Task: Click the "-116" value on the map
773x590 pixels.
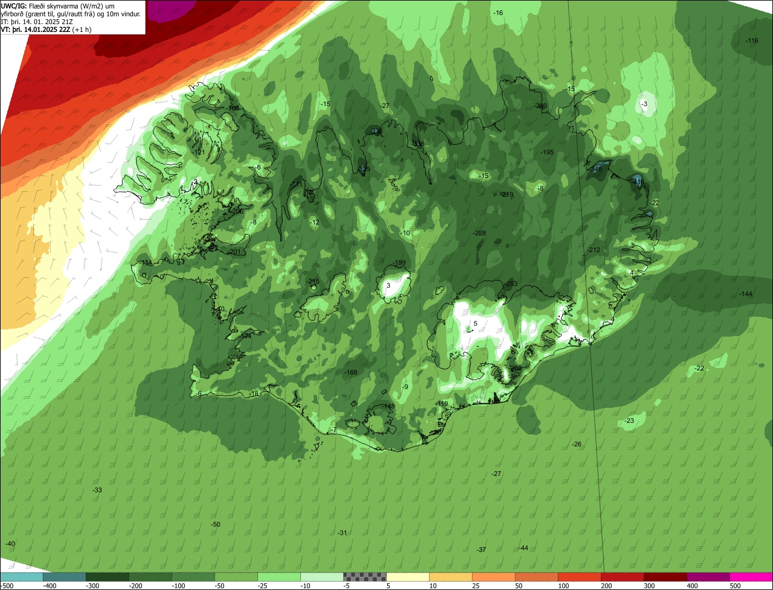Action: coord(752,40)
